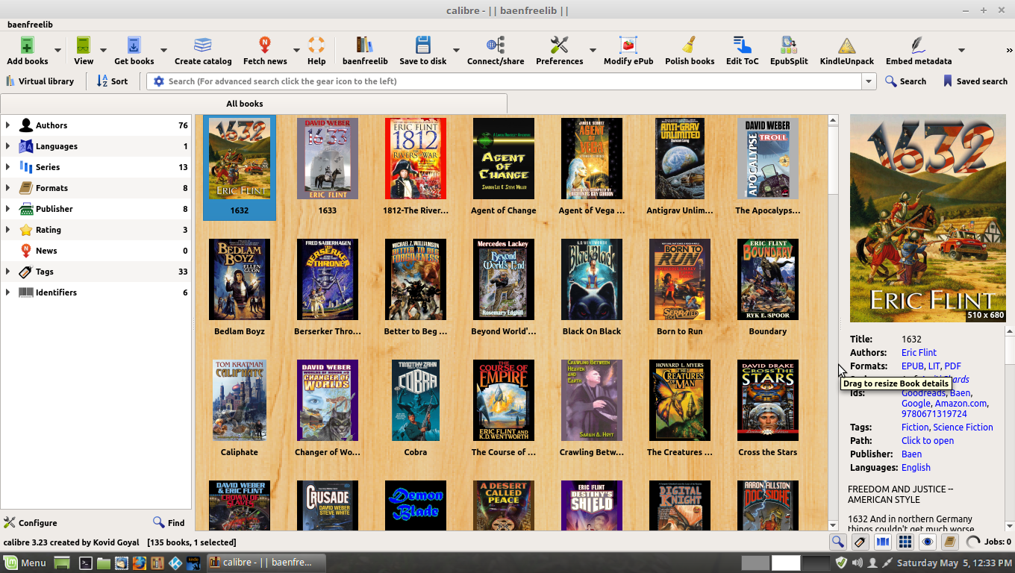Click Configure in the tag browser
Image resolution: width=1015 pixels, height=573 pixels.
tap(31, 523)
